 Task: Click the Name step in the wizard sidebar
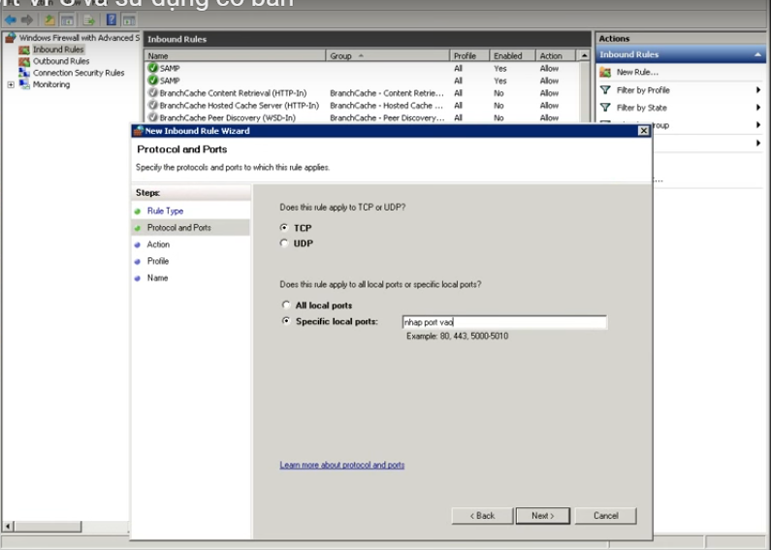pos(157,277)
